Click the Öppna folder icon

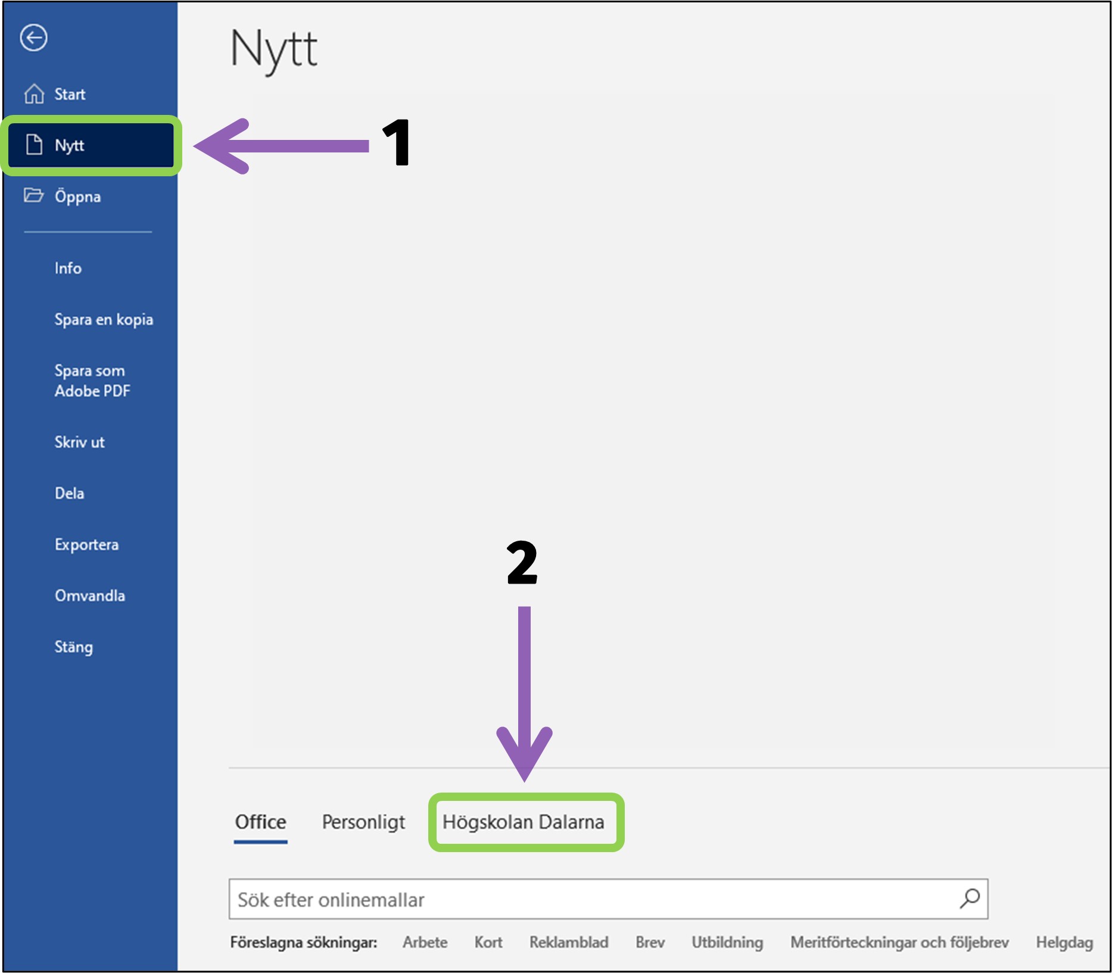click(33, 195)
